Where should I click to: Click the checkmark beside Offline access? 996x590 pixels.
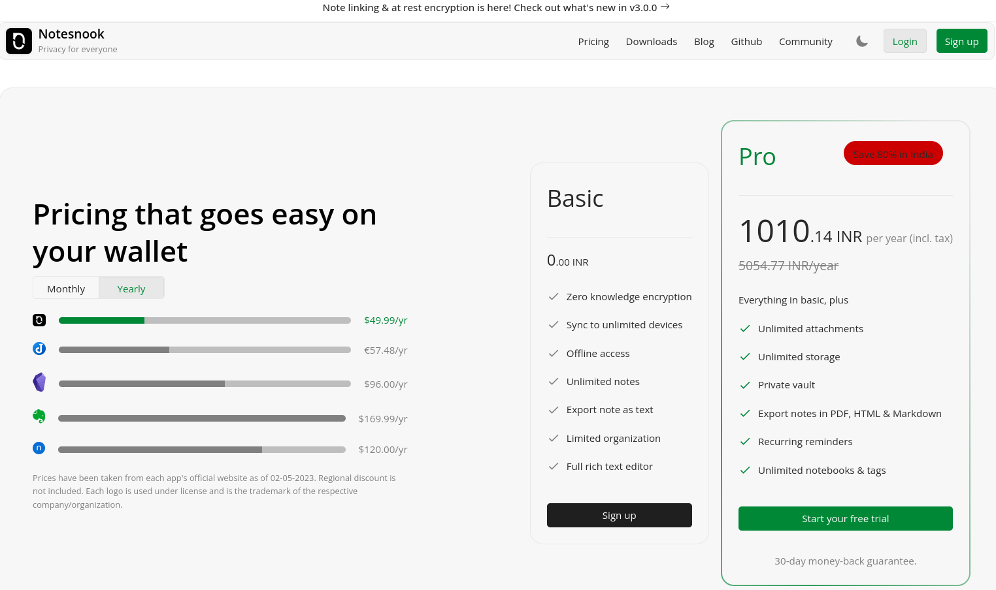554,353
